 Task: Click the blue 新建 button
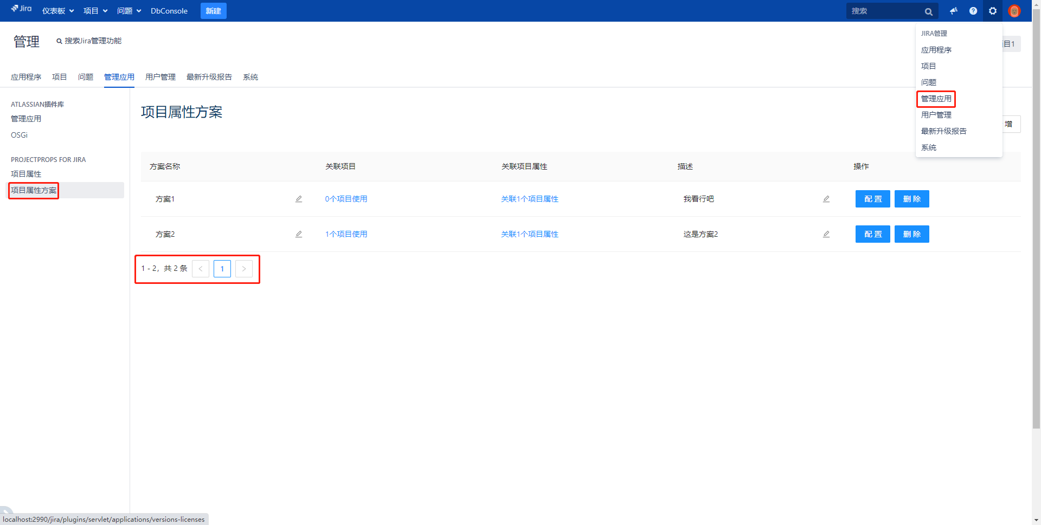click(x=213, y=11)
